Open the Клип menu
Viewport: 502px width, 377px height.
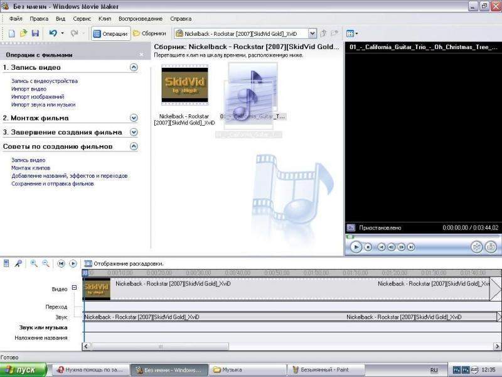[x=105, y=19]
